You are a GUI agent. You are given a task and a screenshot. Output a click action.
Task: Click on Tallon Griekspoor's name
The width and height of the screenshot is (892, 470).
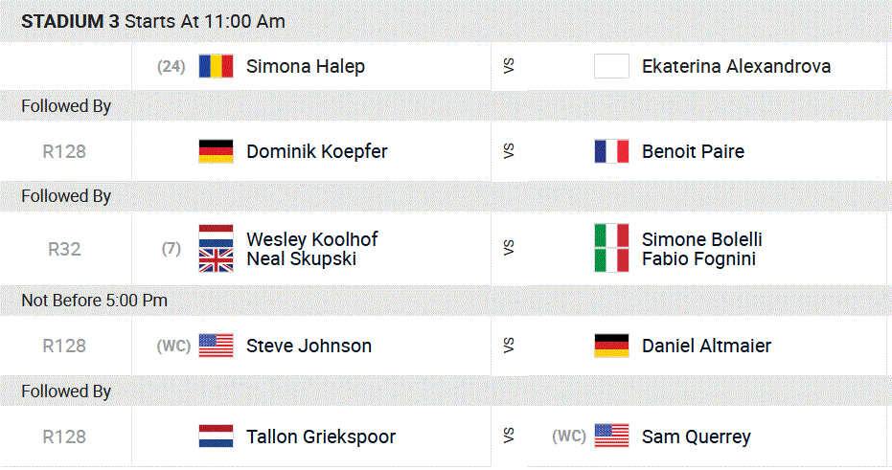coord(321,436)
